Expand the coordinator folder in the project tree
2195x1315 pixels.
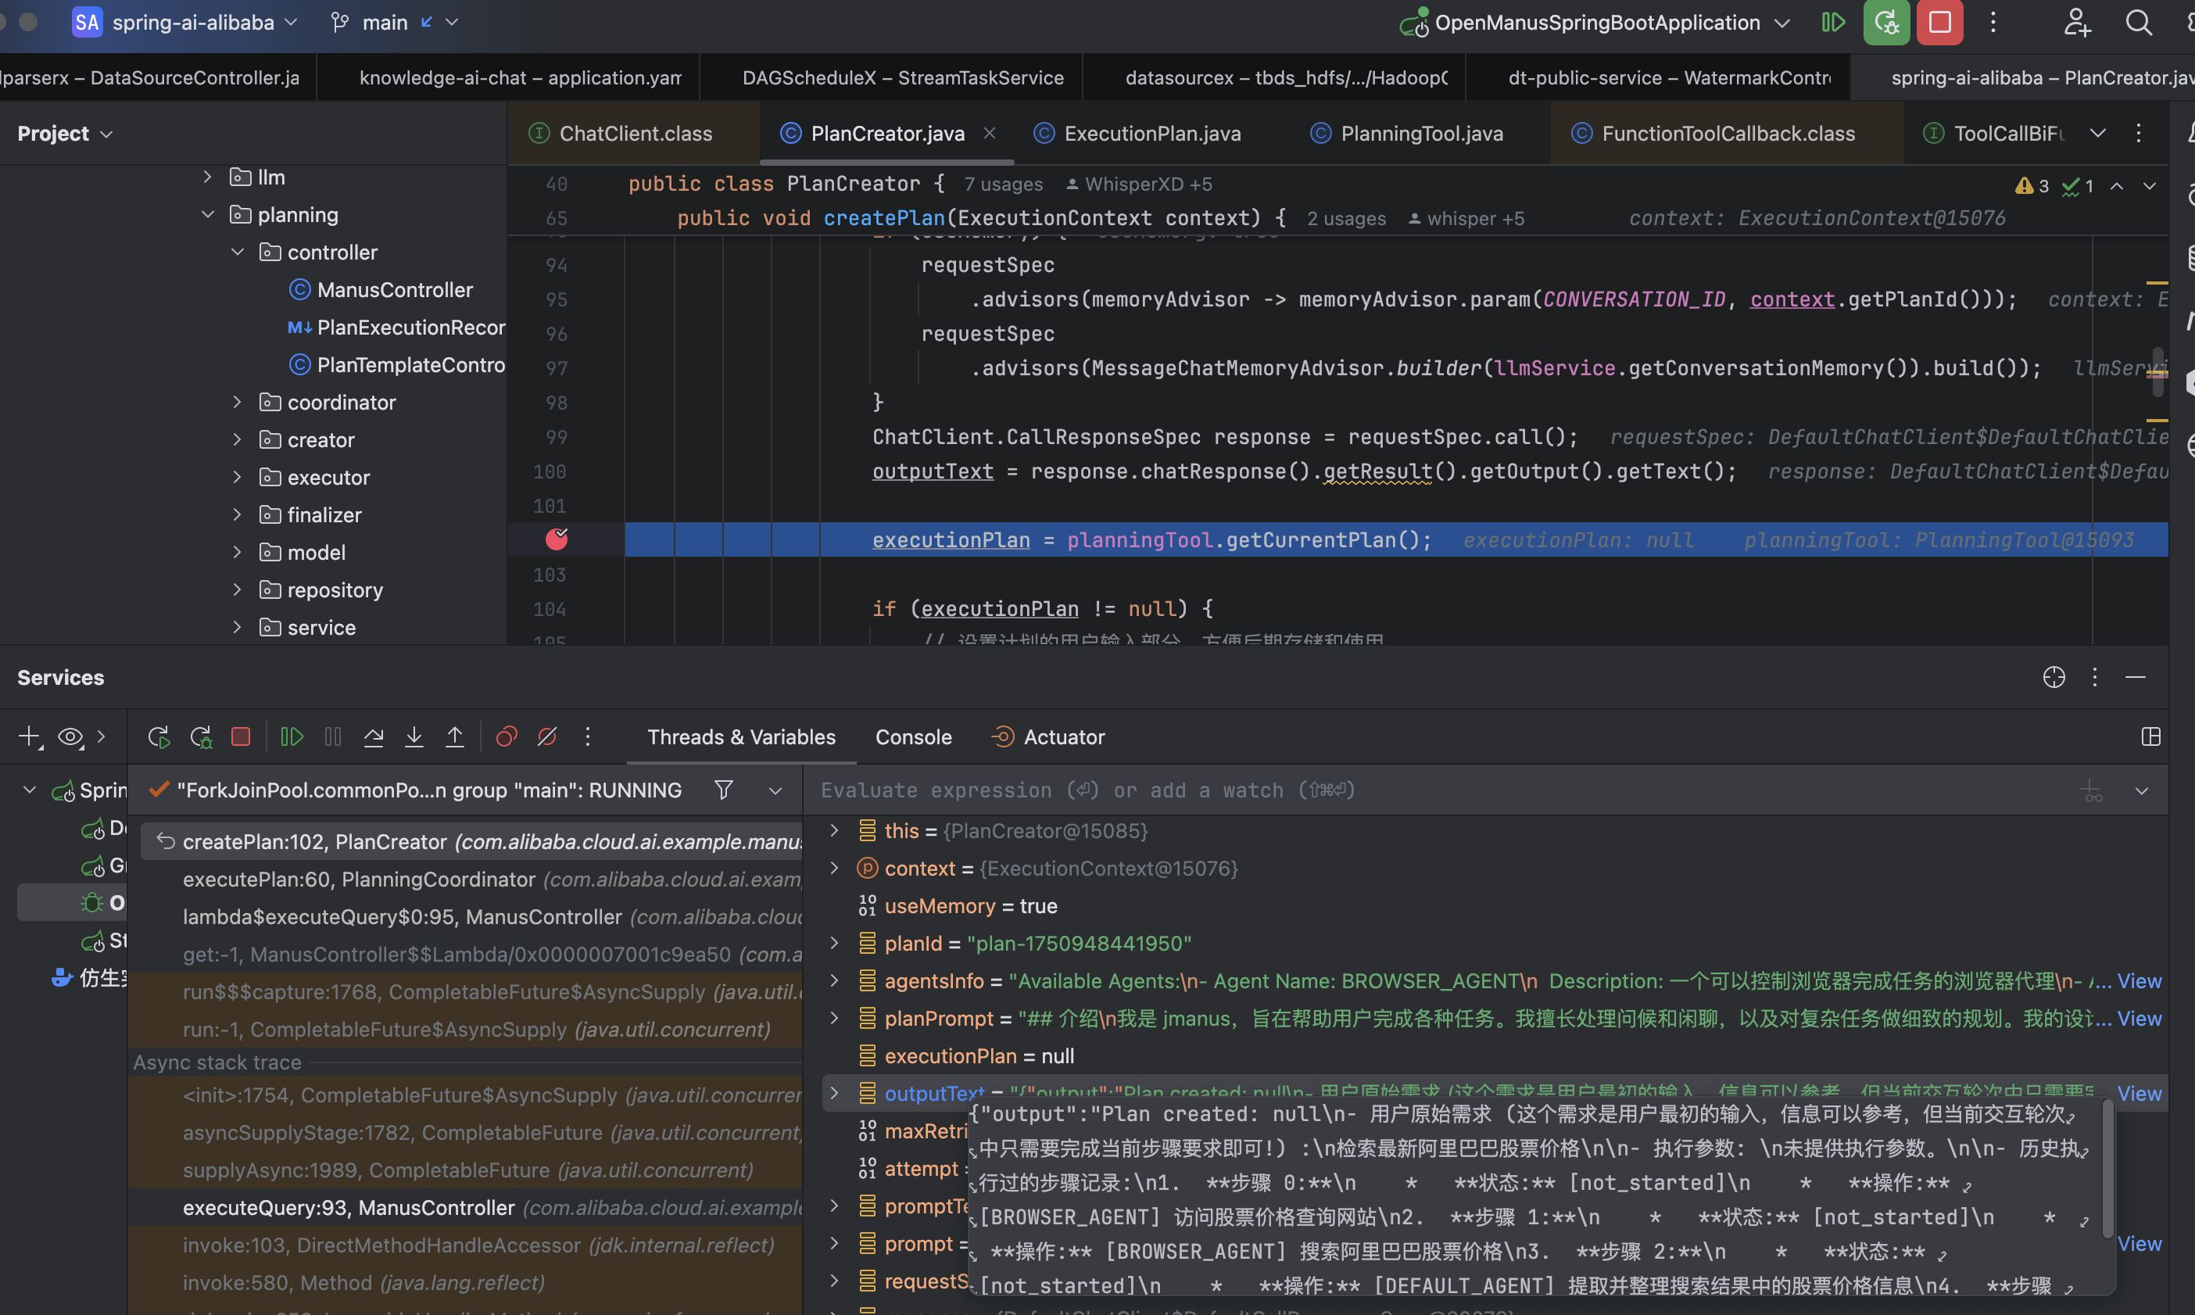tap(237, 403)
